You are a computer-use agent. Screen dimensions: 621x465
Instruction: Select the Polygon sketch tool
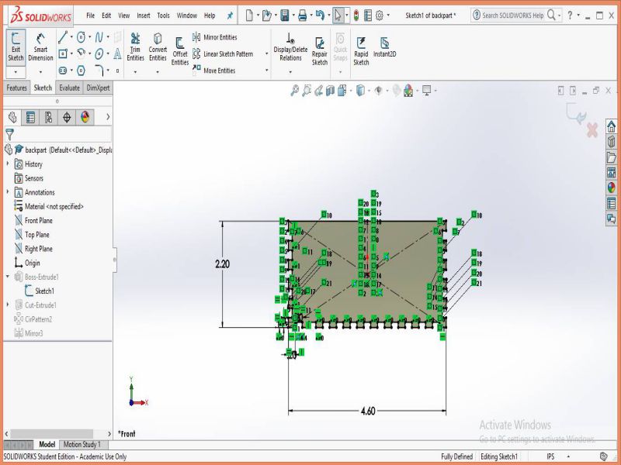81,71
